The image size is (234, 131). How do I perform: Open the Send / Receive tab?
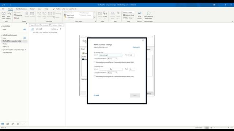[21, 9]
